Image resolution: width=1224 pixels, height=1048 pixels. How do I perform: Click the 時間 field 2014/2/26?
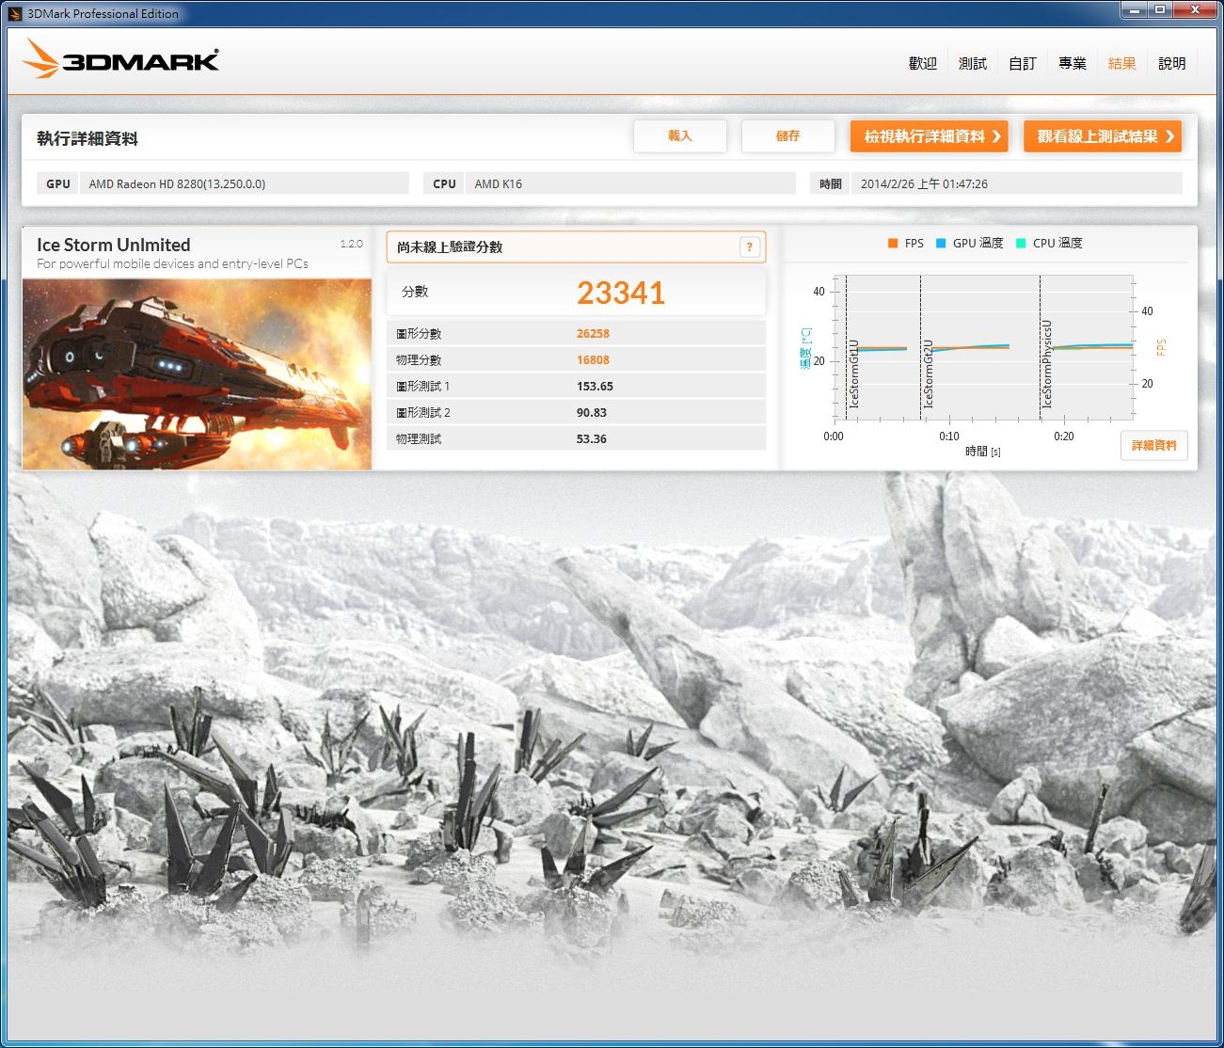point(1016,183)
